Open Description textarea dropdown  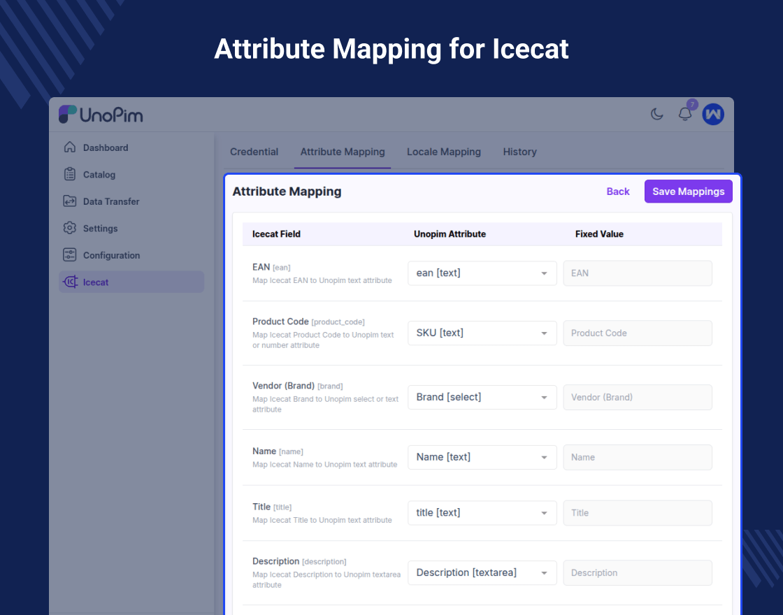(482, 572)
